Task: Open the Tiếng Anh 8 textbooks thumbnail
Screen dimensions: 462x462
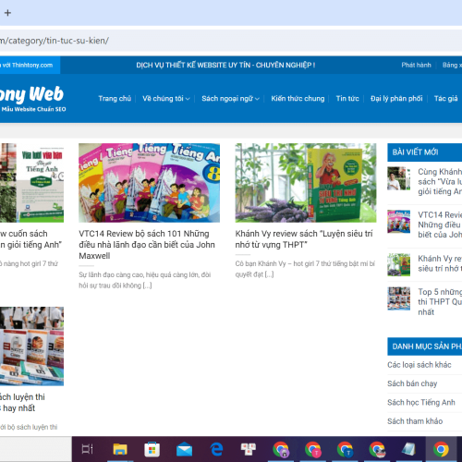Action: pyautogui.click(x=149, y=183)
